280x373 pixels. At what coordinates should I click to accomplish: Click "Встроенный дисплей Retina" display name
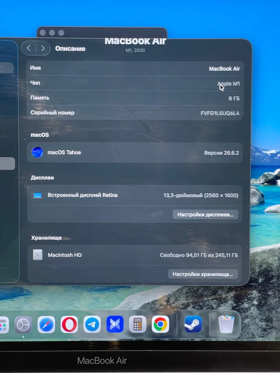click(83, 195)
